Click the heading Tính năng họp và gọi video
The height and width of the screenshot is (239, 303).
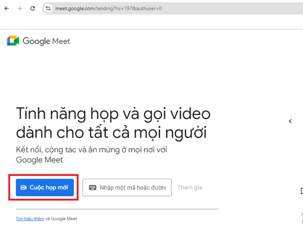[x=113, y=114]
